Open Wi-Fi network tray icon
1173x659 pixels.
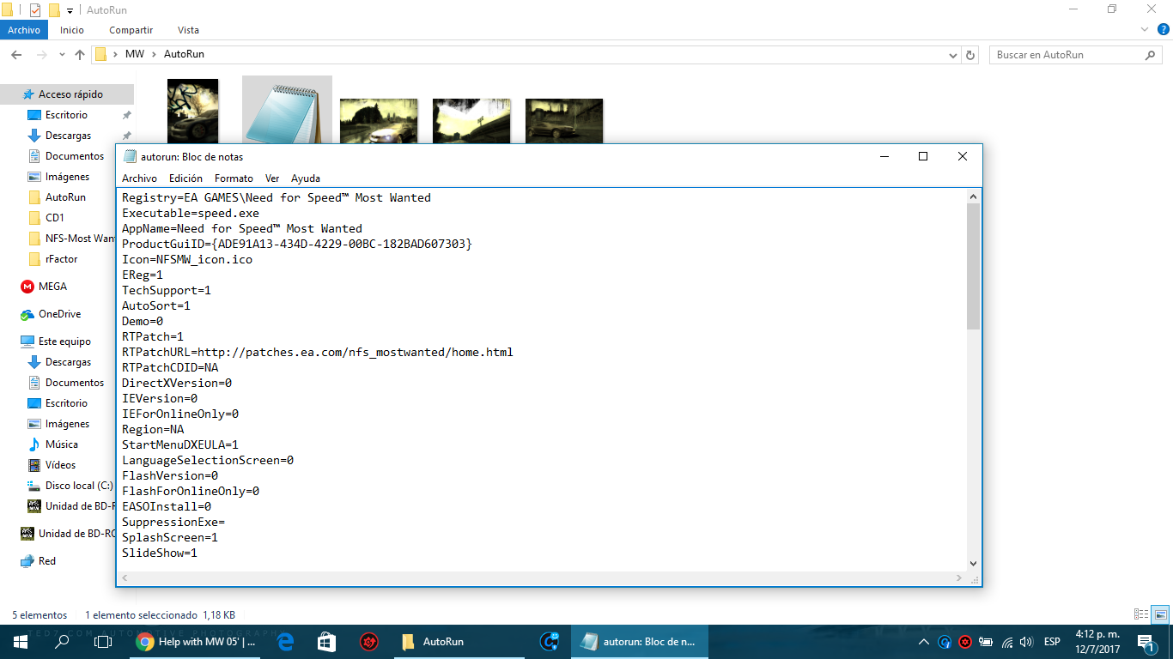pos(1006,642)
